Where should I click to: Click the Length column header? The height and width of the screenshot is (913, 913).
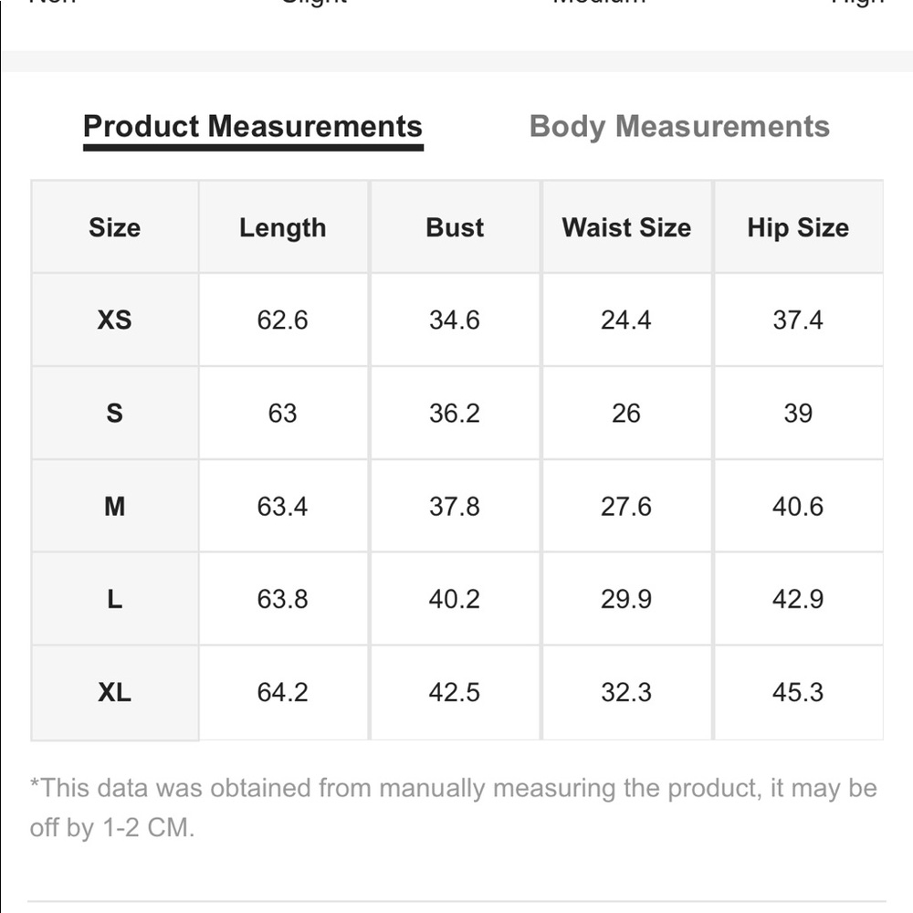(283, 227)
